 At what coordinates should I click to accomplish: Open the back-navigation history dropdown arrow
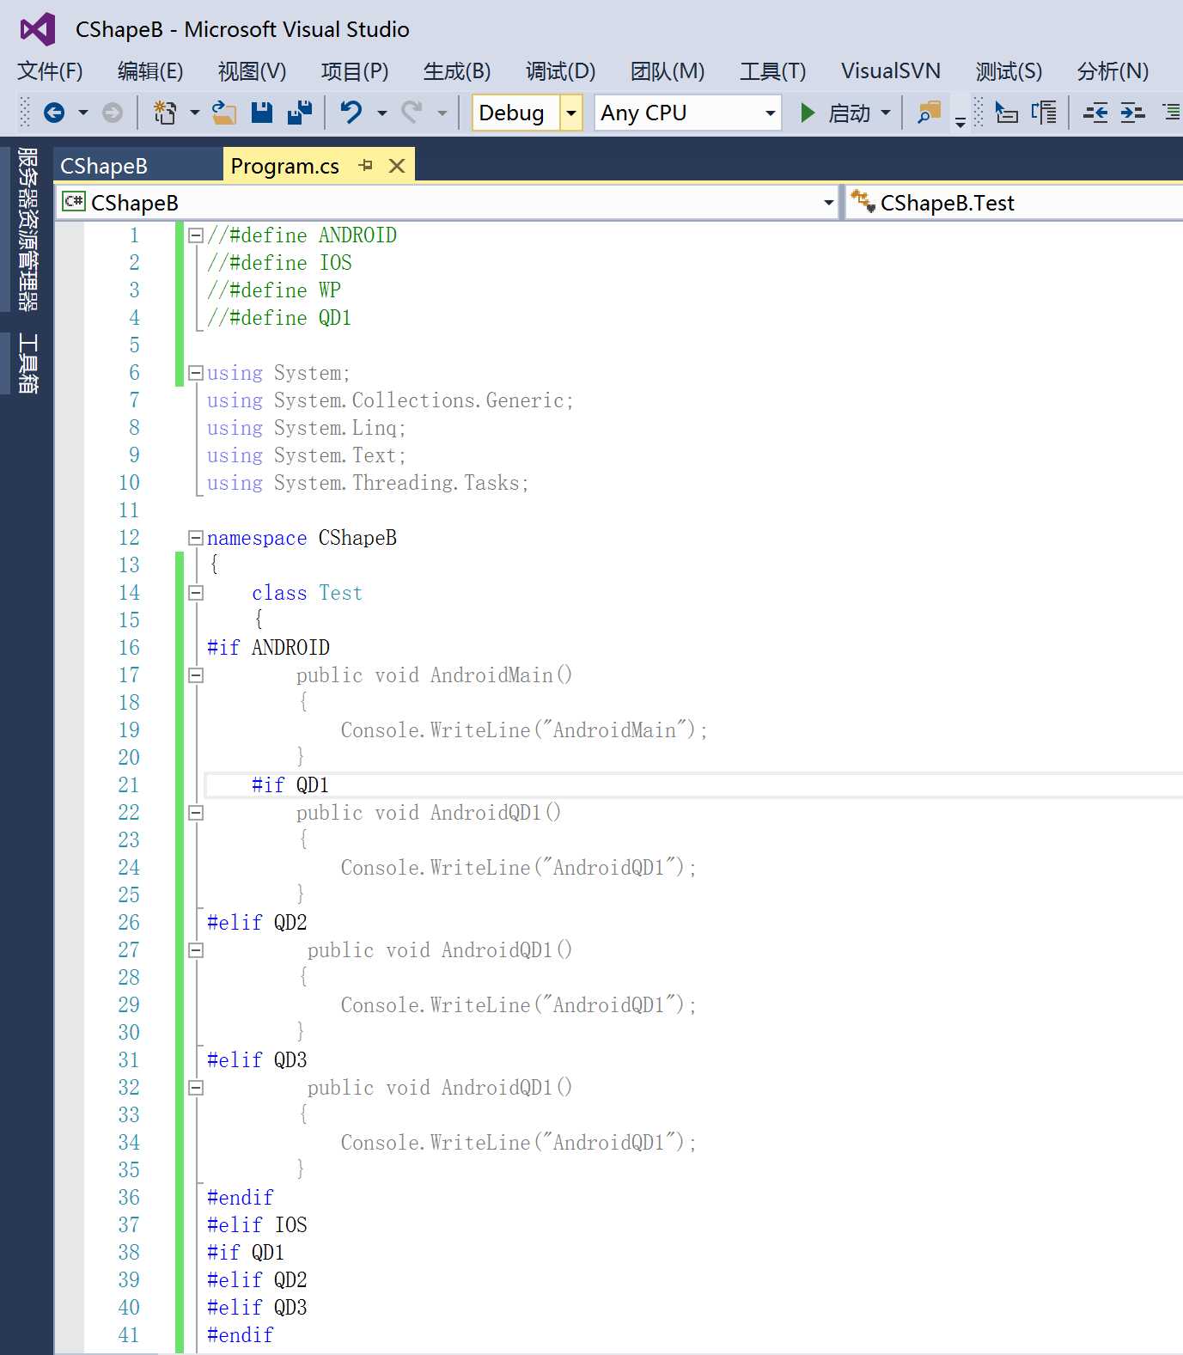[83, 113]
